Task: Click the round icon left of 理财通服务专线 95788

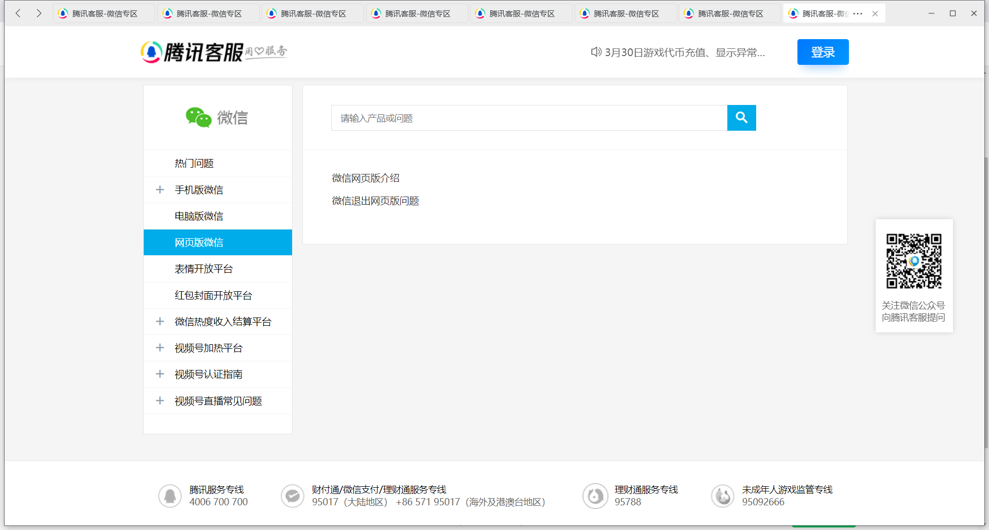Action: (x=595, y=496)
